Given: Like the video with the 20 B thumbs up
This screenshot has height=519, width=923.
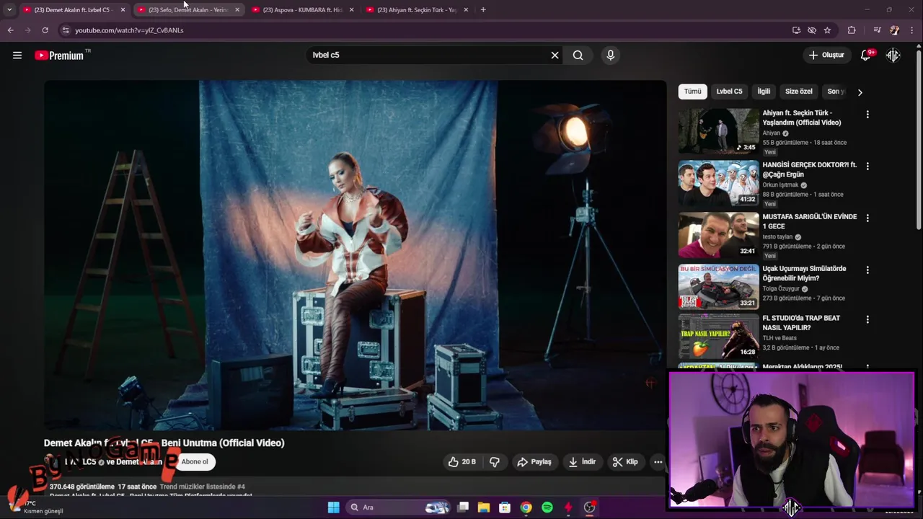Looking at the screenshot, I should pos(461,462).
